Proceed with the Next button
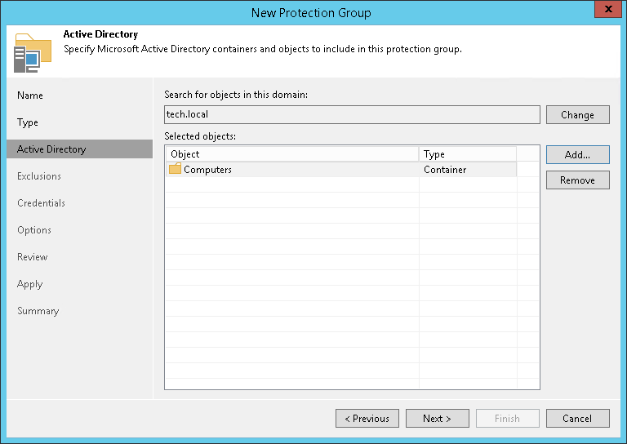This screenshot has width=627, height=444. pos(437,419)
